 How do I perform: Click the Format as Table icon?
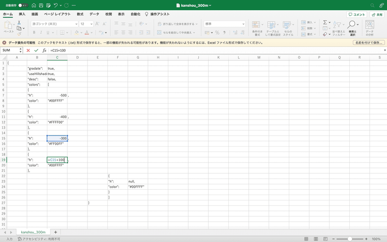coord(271,25)
